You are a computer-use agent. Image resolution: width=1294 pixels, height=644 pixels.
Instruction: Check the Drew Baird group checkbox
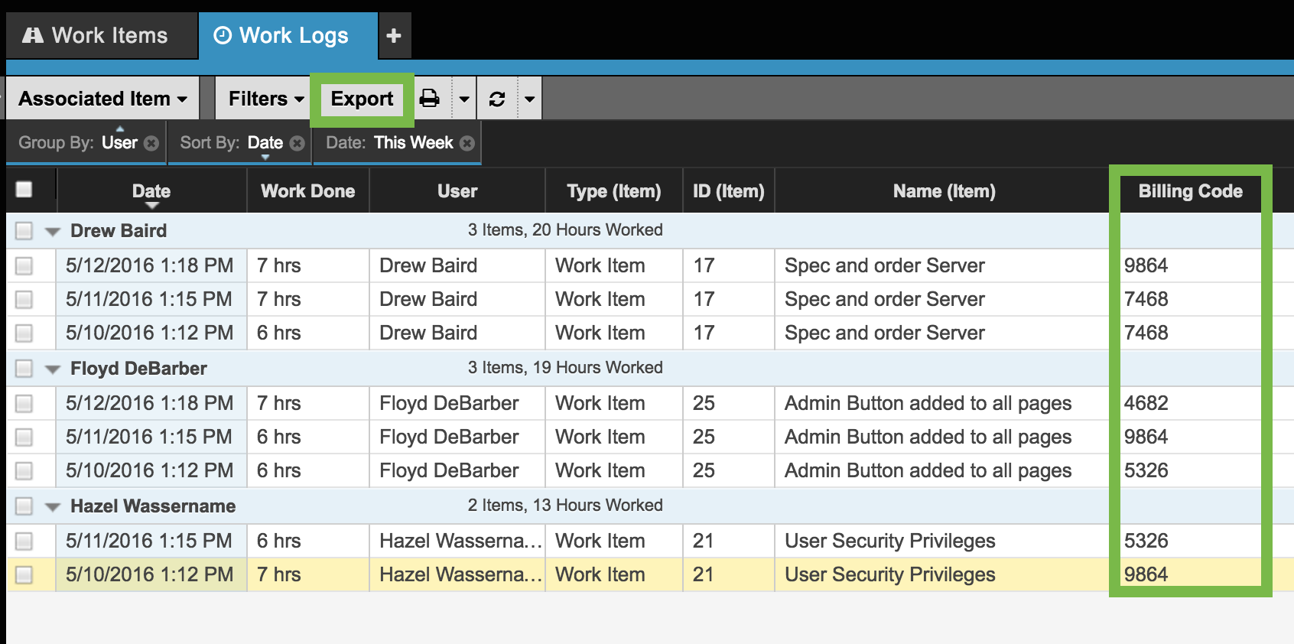(24, 230)
